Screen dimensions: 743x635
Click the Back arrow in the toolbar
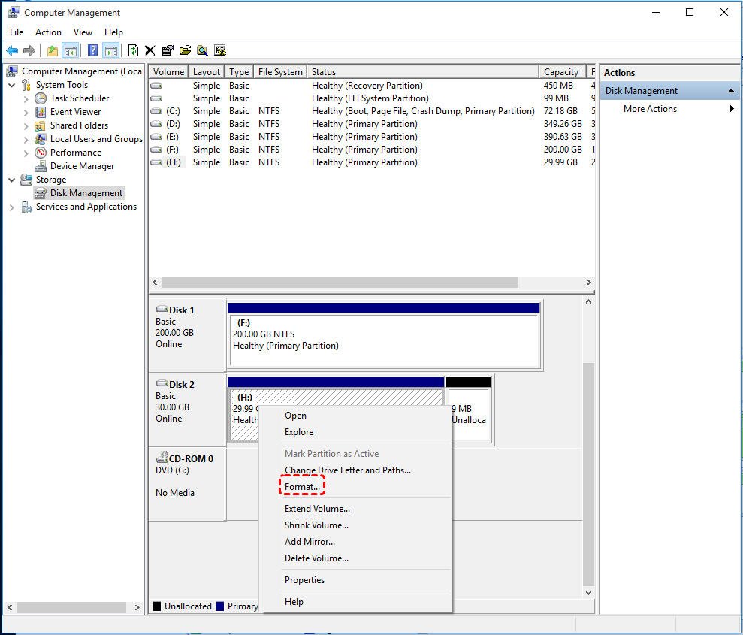(x=12, y=50)
